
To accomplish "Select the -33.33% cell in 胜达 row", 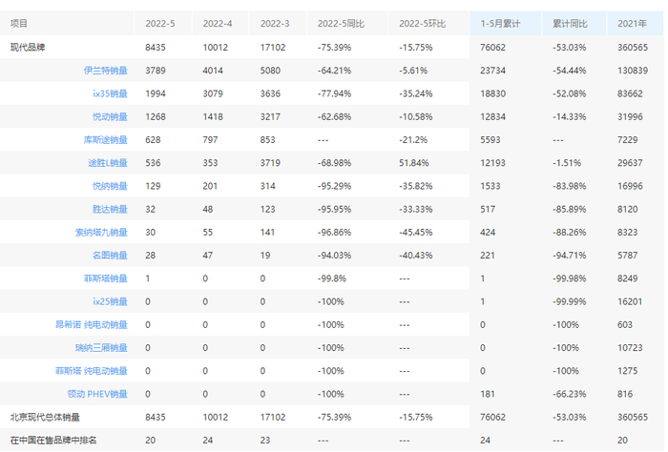I will 416,209.
